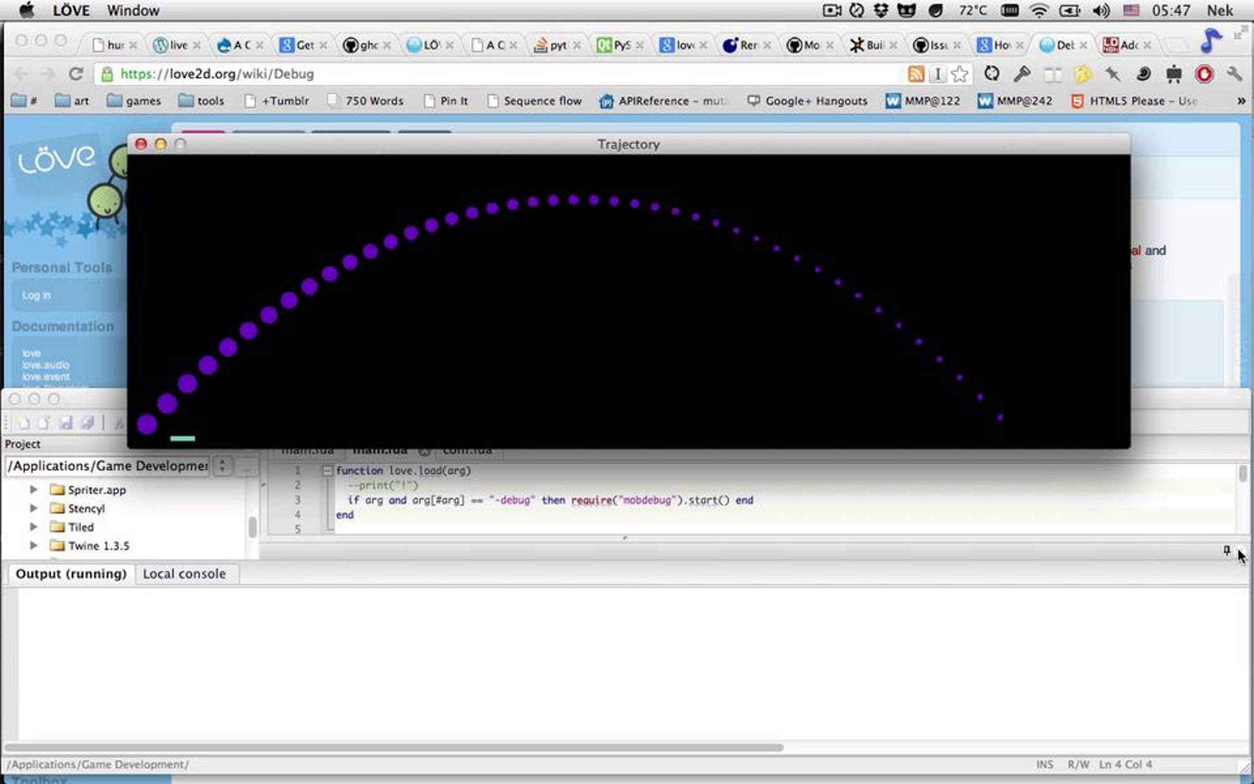Click the black swirl extension icon
Image resolution: width=1254 pixels, height=784 pixels.
pos(1143,74)
